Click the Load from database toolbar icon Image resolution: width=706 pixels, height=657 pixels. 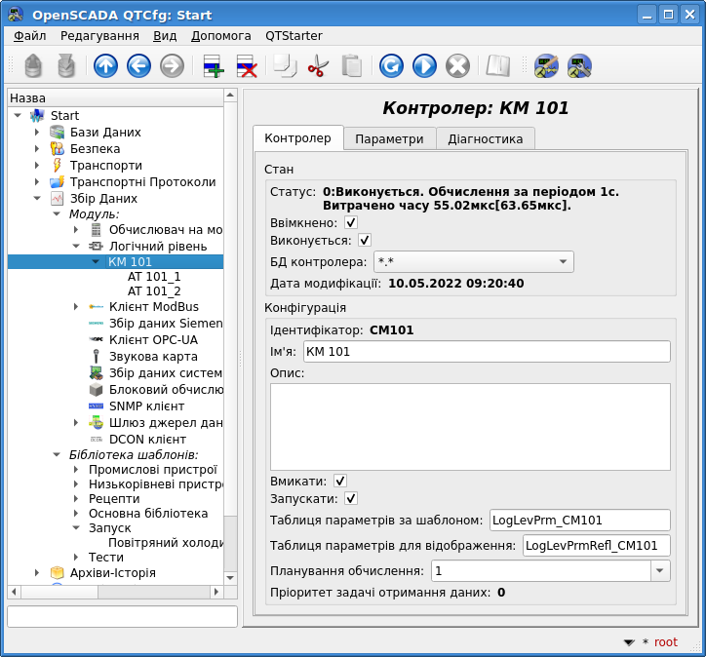point(33,66)
